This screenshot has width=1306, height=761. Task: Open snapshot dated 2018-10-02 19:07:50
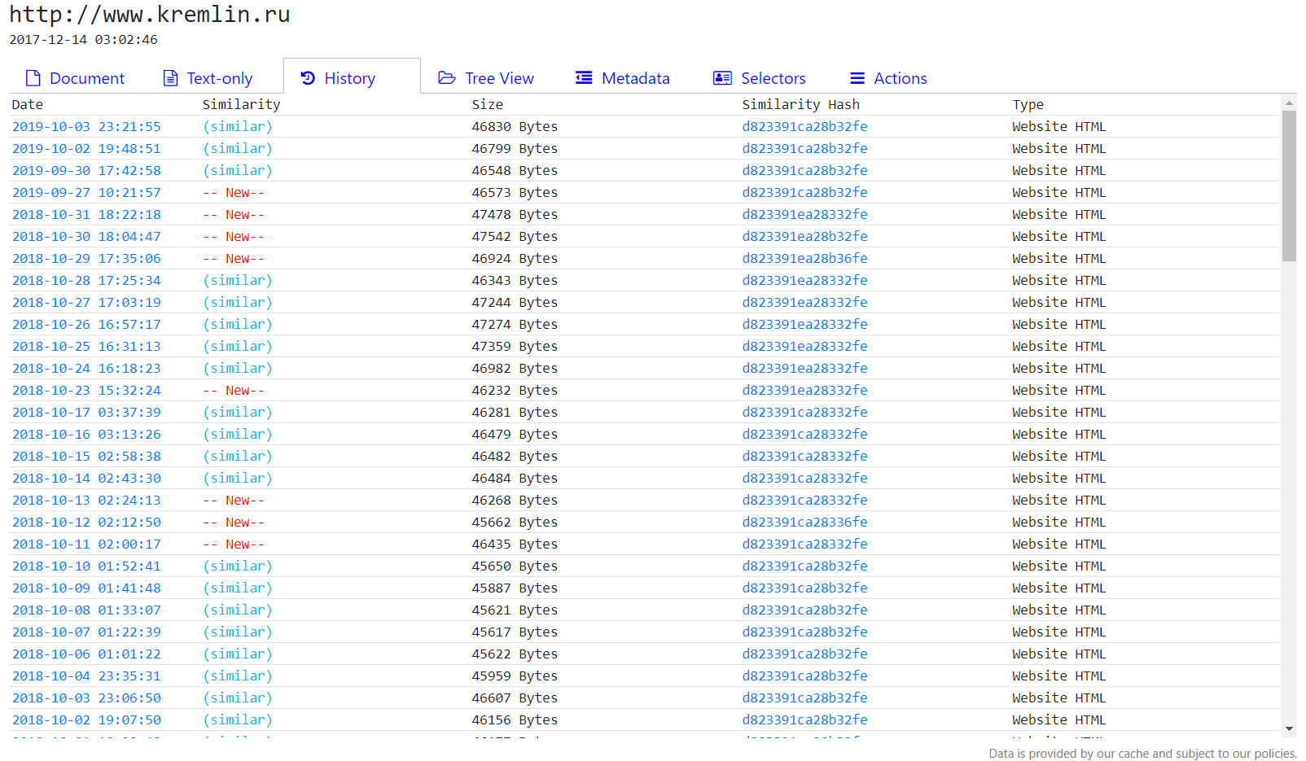coord(86,720)
